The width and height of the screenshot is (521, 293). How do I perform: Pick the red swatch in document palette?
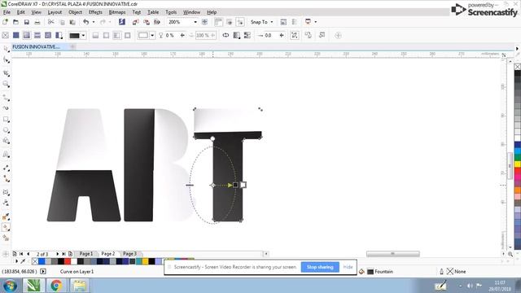(x=68, y=261)
